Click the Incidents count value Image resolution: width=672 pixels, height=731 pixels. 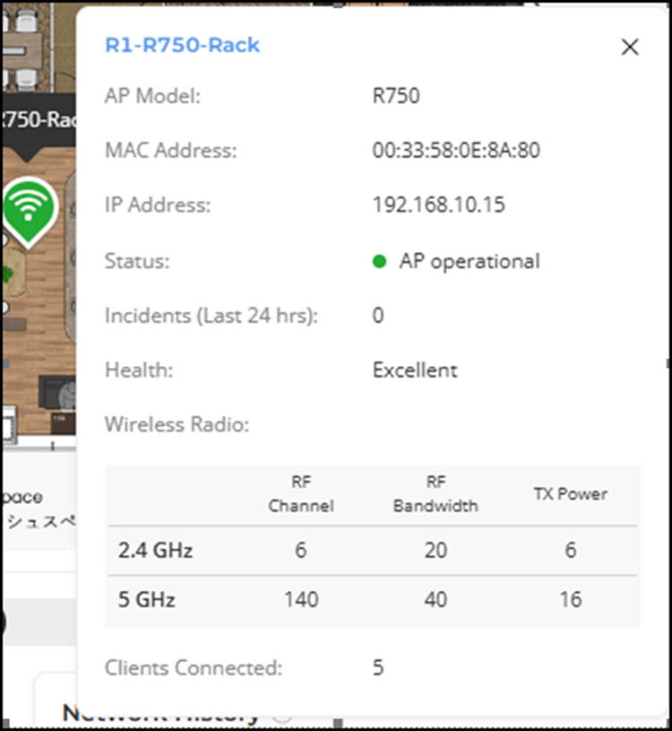point(377,316)
